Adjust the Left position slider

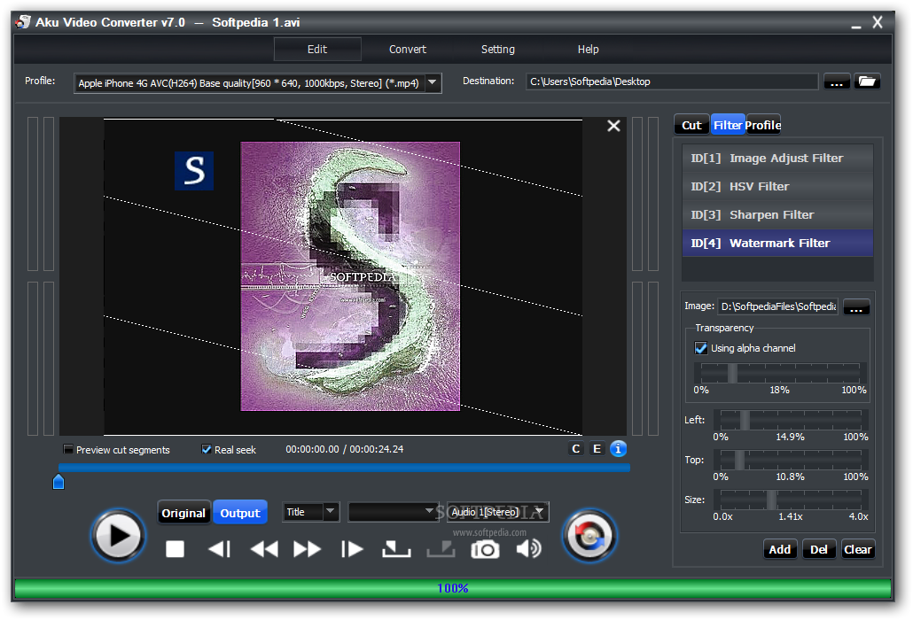[791, 420]
